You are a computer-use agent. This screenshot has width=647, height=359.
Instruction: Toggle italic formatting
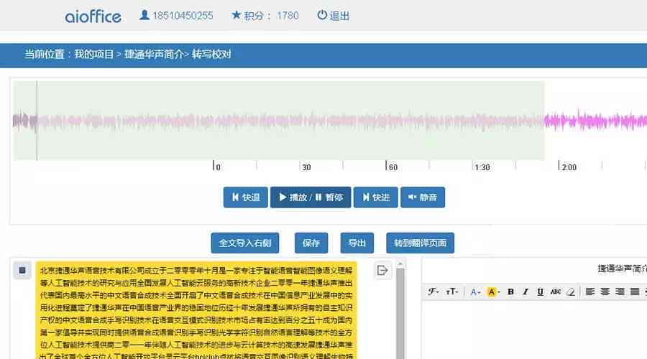(526, 292)
